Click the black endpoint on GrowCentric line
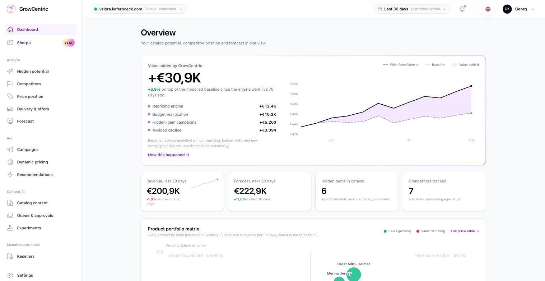The image size is (545, 281). [x=471, y=86]
